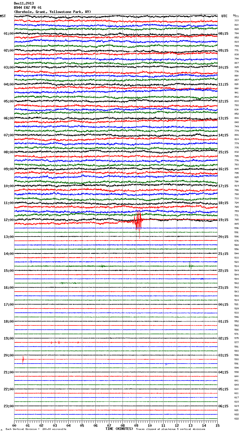
Task: Select the 10:00 MST time label
Action: (x=9, y=186)
